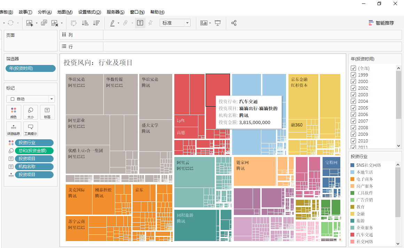Click the year filter scrollbar down arrow

click(398, 146)
